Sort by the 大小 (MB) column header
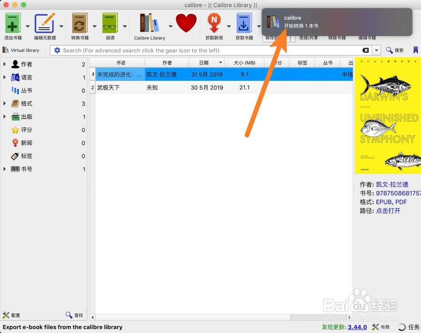This screenshot has width=421, height=333. (244, 63)
